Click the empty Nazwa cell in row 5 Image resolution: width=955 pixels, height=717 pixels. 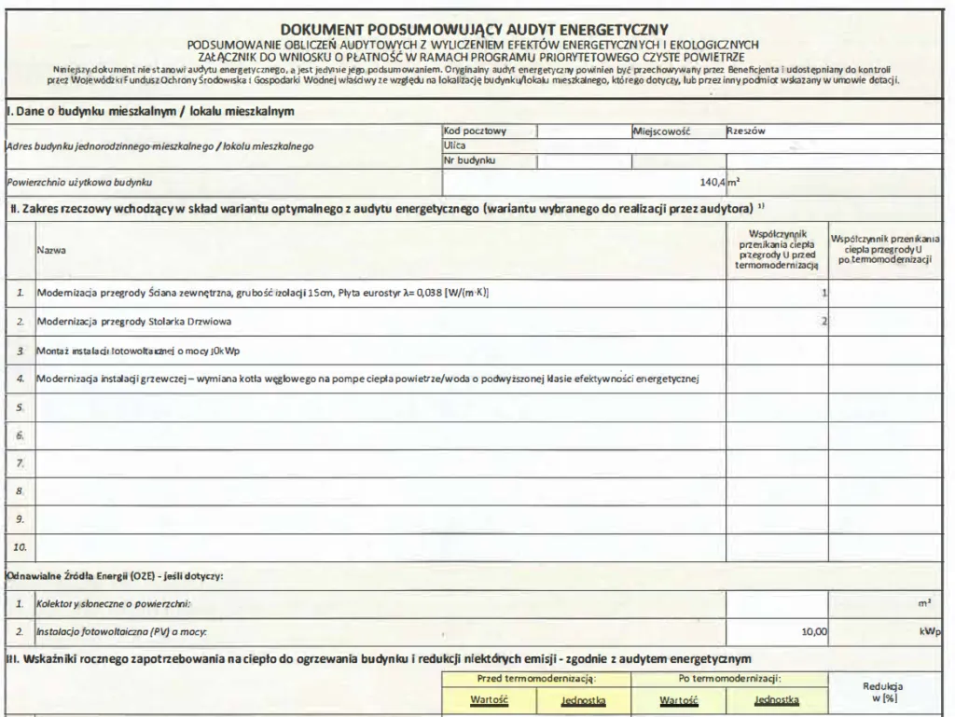pyautogui.click(x=373, y=407)
